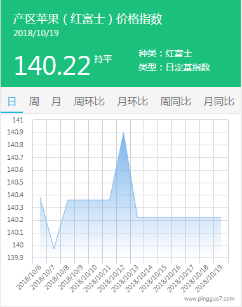Click the y-axis label 140.5
This screenshot has width=242, height=307.
pos(15,182)
